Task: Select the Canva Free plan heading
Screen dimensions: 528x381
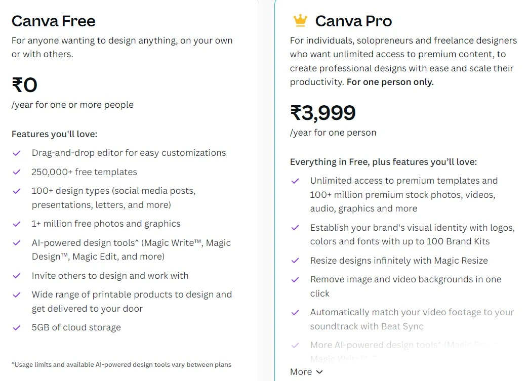Action: pos(53,21)
